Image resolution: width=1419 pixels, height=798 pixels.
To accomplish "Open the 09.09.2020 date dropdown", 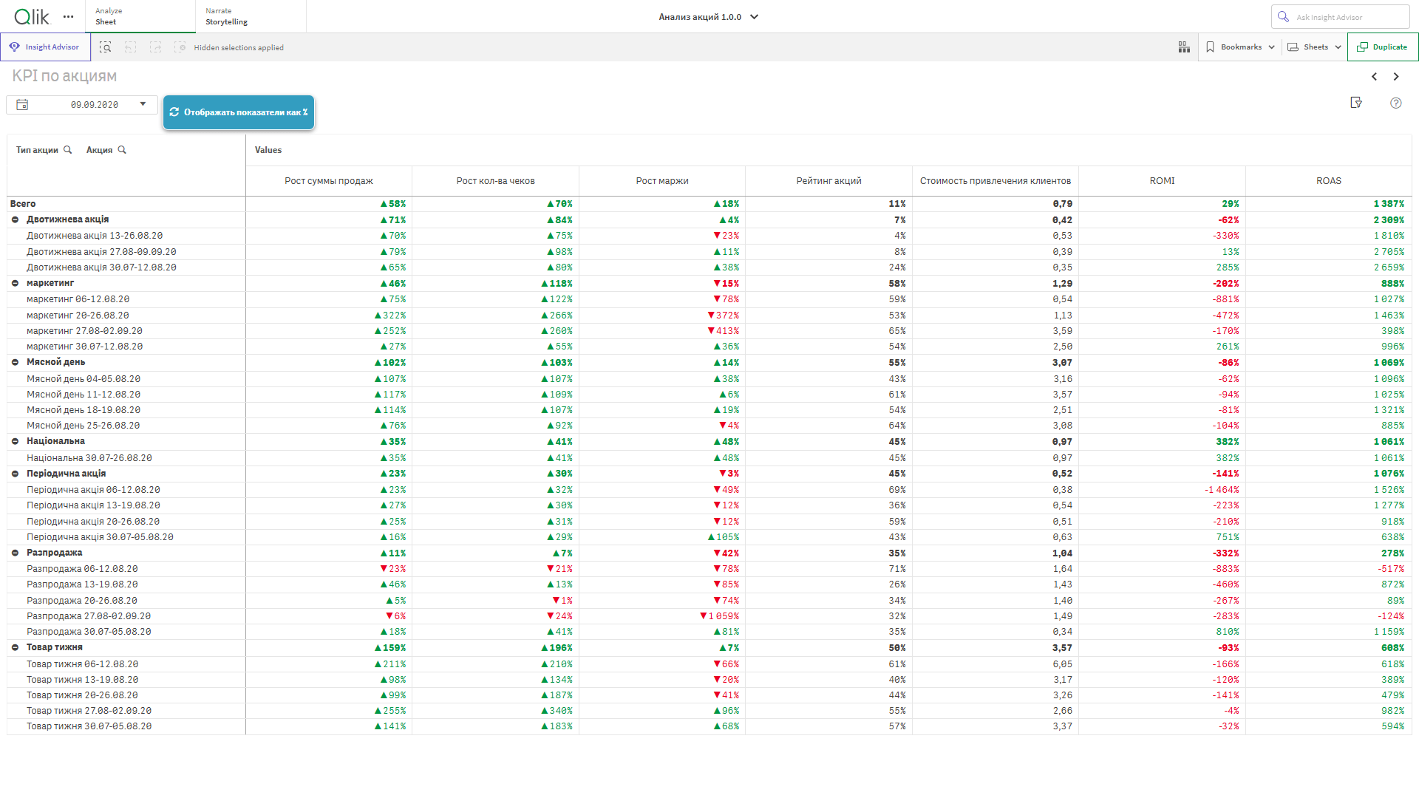I will 143,105.
